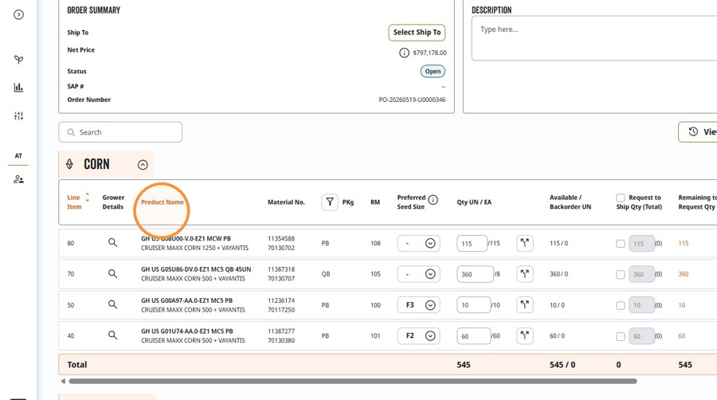Tick the ship checkbox for line item 50
Screen dimensions: 717x400
coord(620,305)
